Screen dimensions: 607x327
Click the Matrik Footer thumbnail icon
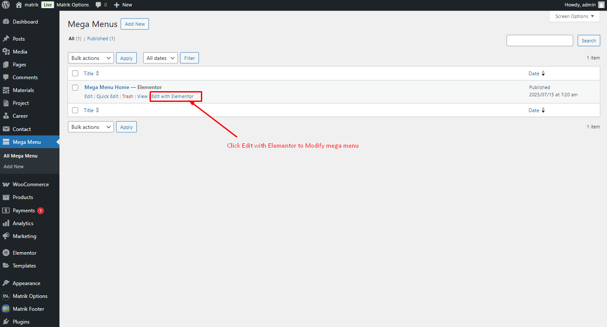(6, 309)
